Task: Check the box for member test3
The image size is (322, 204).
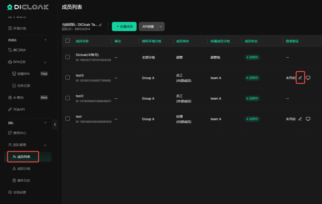Action: point(68,78)
